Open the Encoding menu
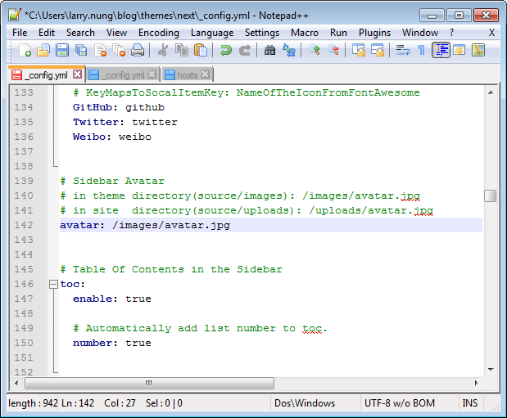 pyautogui.click(x=159, y=33)
